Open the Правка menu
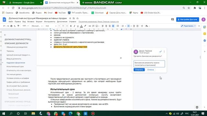Screen dimensions: 207x116 point(18,22)
